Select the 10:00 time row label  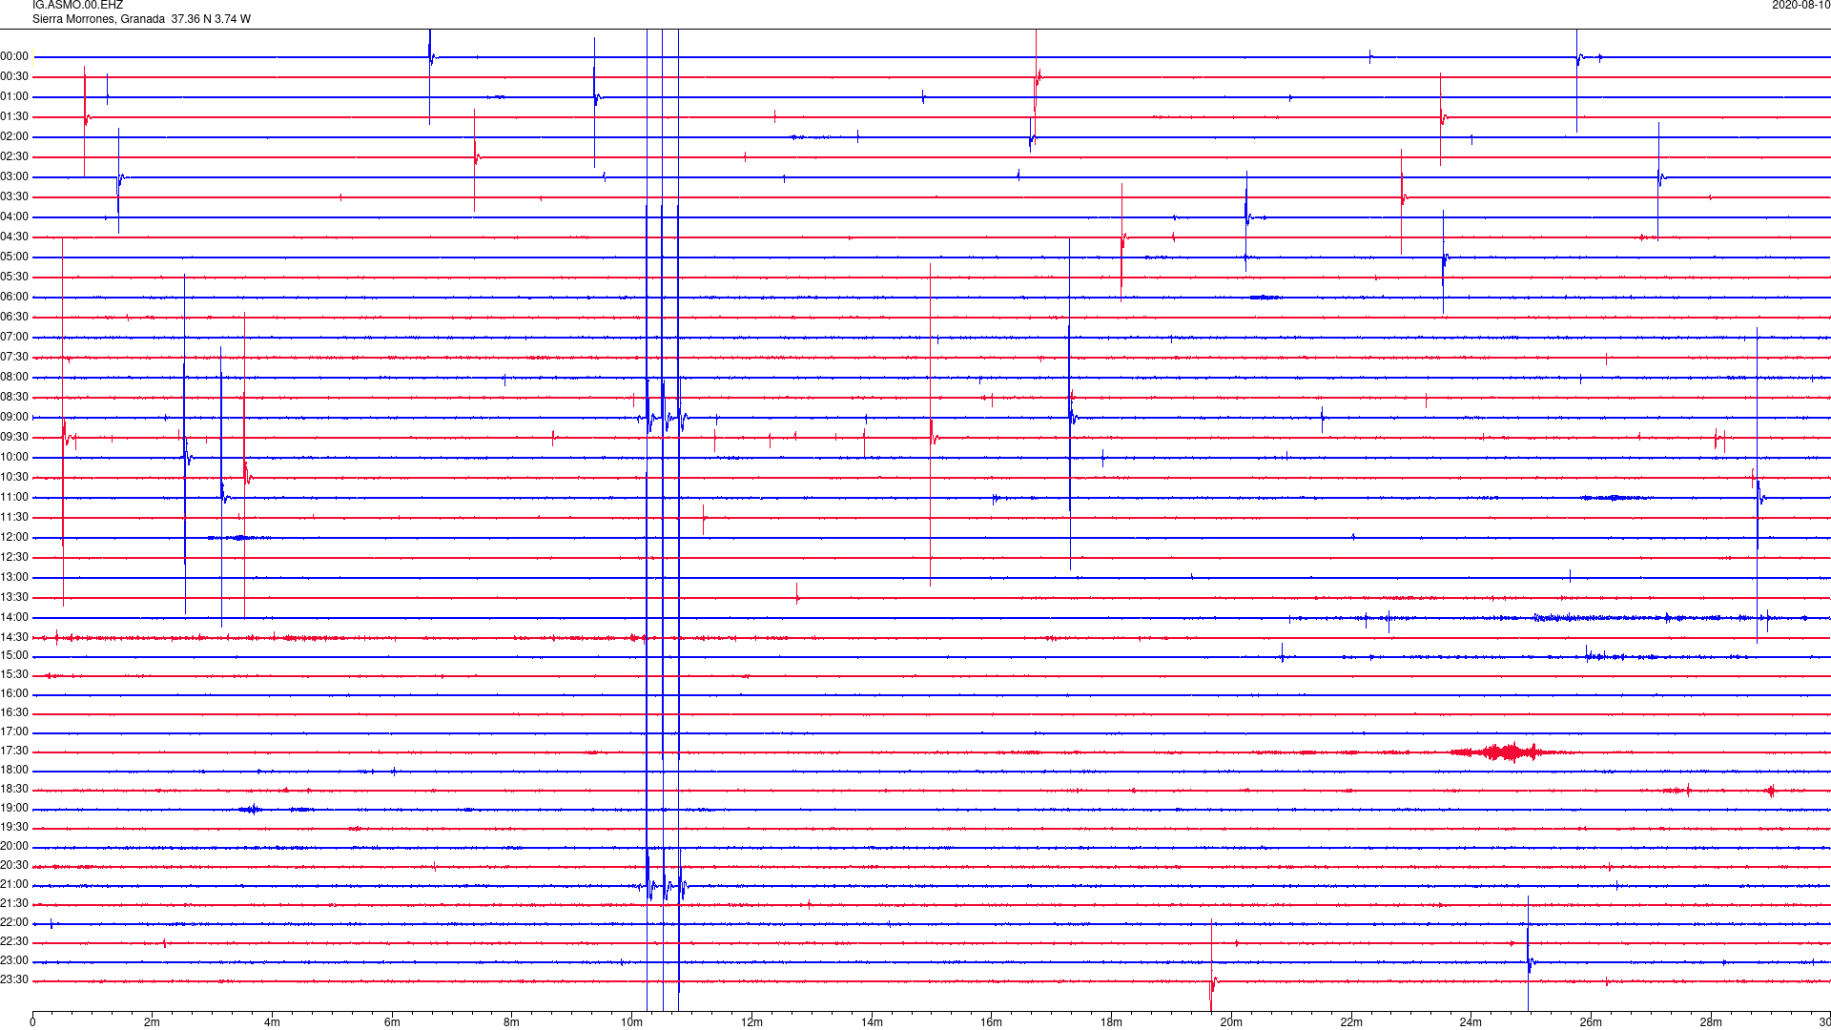pos(14,458)
